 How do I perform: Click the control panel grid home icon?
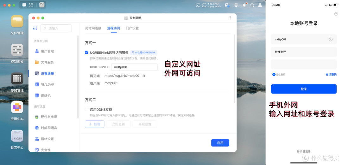point(35,28)
